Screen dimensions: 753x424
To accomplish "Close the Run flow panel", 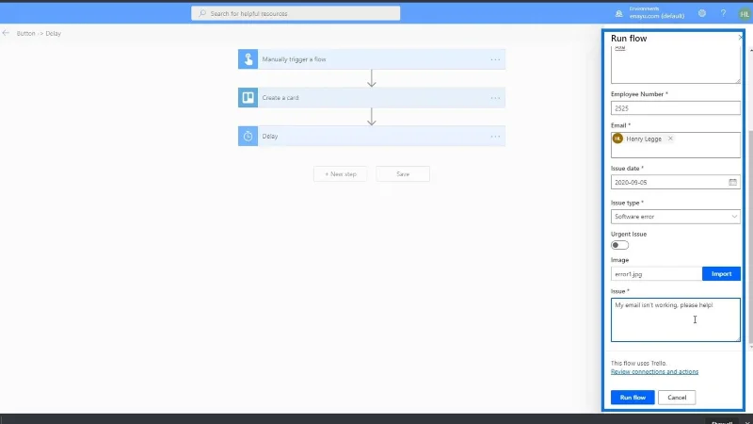I will click(741, 37).
